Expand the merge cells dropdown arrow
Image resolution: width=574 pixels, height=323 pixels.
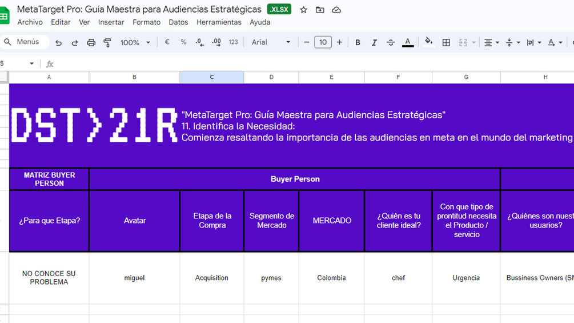(473, 42)
